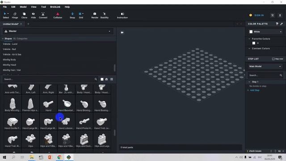Image resolution: width=286 pixels, height=161 pixels.
Task: Select the Minifig Head category
Action: coord(9,65)
